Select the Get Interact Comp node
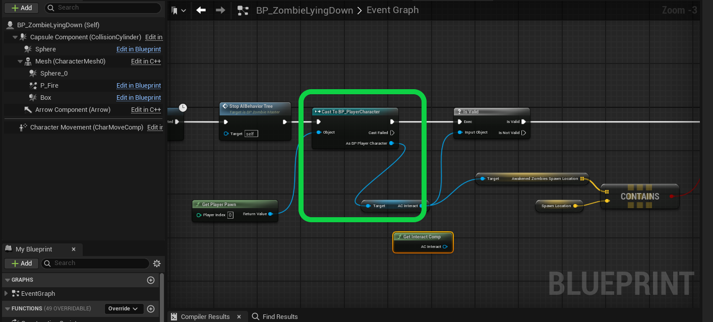The image size is (713, 322). pyautogui.click(x=423, y=237)
